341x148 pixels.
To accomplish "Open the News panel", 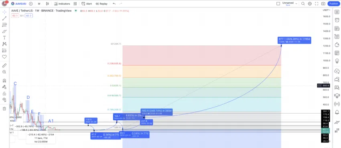I will point(337,28).
